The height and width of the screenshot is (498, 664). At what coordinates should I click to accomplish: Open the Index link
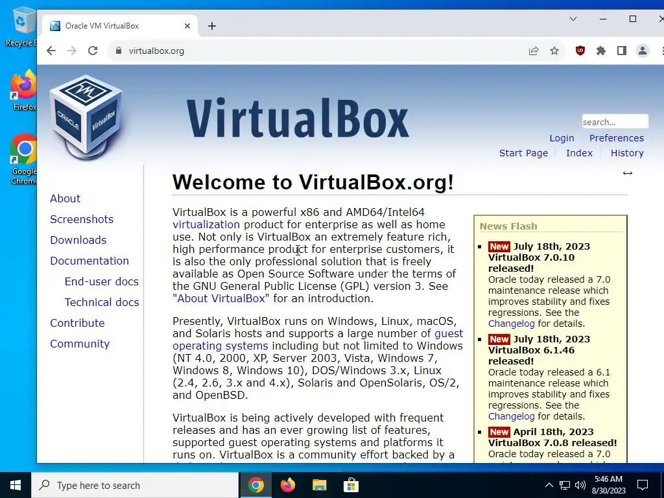579,153
